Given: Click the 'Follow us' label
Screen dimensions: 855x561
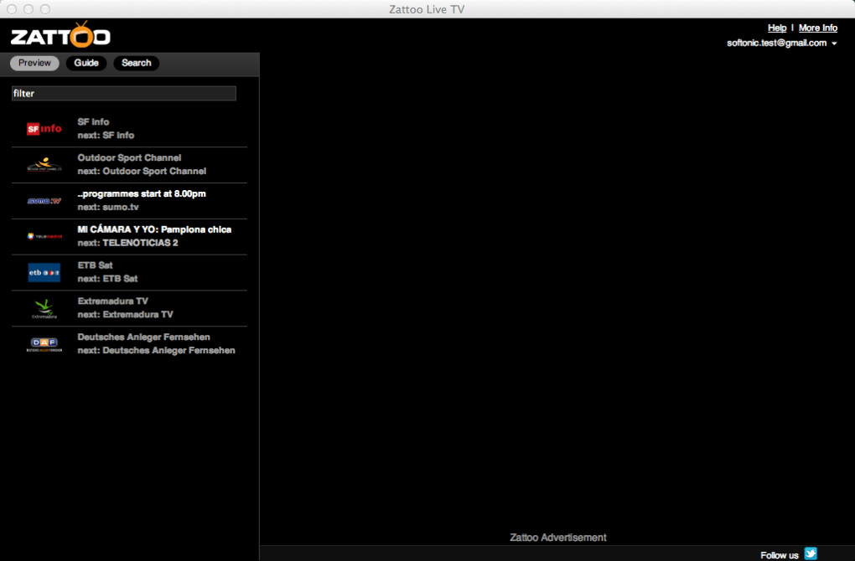Looking at the screenshot, I should coord(780,555).
